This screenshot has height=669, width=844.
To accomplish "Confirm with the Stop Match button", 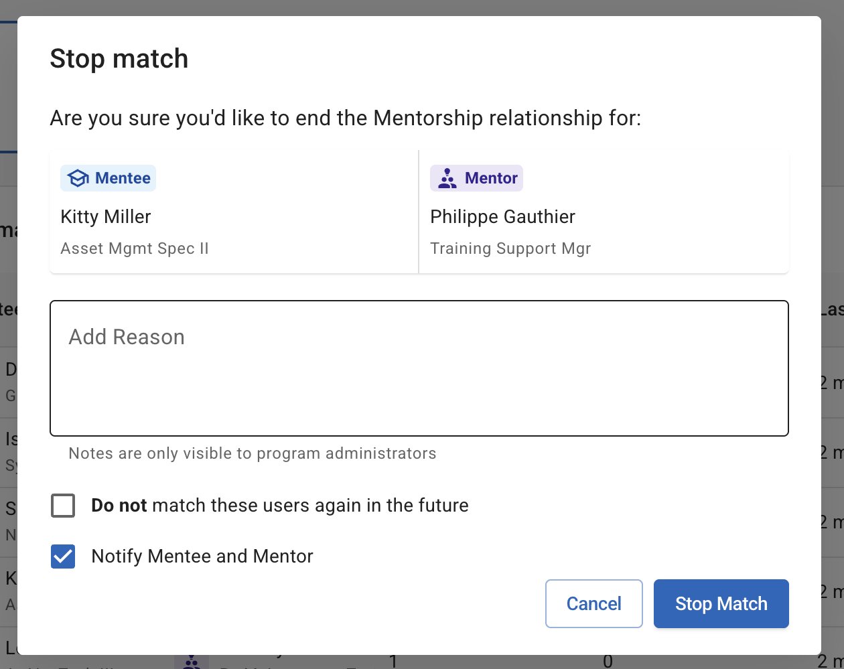I will (x=721, y=603).
